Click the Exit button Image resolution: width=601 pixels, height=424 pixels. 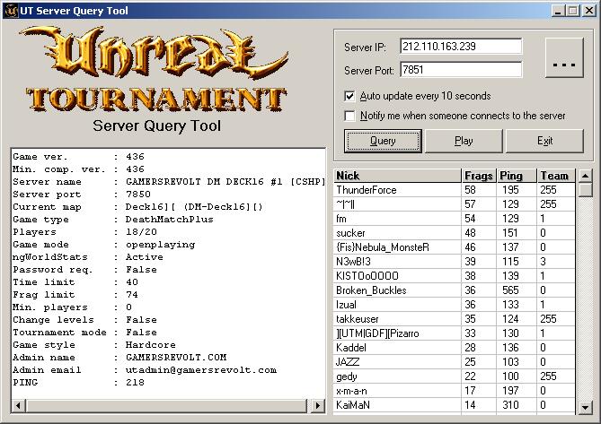tap(544, 141)
